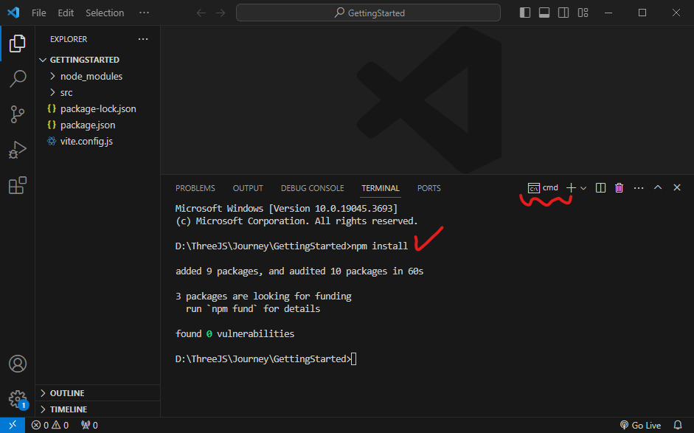Viewport: 694px width, 433px height.
Task: Open the Manage gear icon
Action: (x=17, y=399)
